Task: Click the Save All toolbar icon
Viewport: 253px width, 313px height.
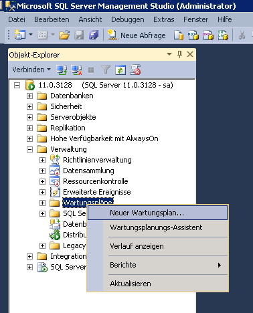Action: coord(94,35)
